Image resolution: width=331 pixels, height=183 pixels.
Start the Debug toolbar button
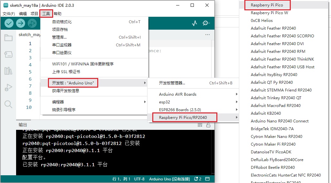(x=32, y=23)
